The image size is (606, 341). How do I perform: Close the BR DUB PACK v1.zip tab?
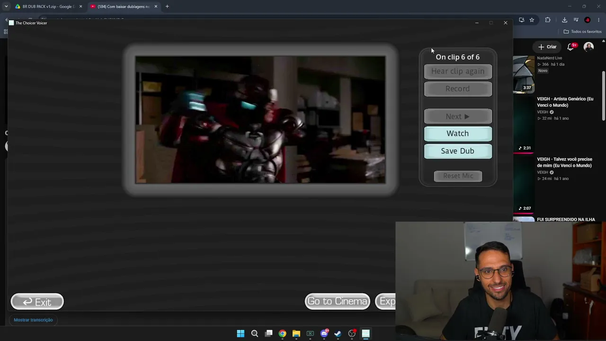tap(80, 7)
